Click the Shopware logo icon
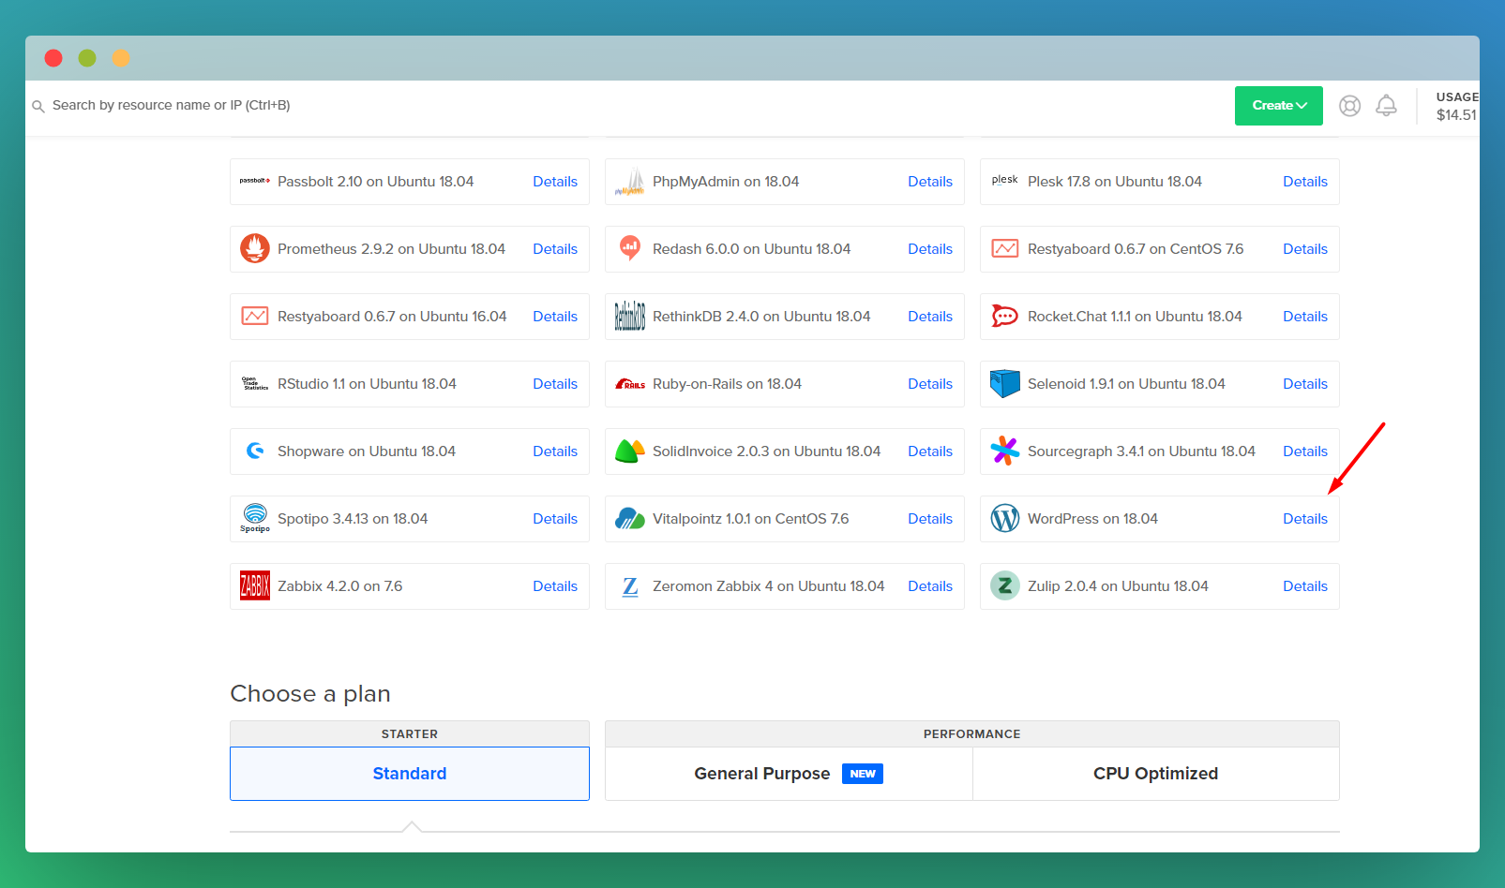Viewport: 1505px width, 888px height. tap(255, 451)
